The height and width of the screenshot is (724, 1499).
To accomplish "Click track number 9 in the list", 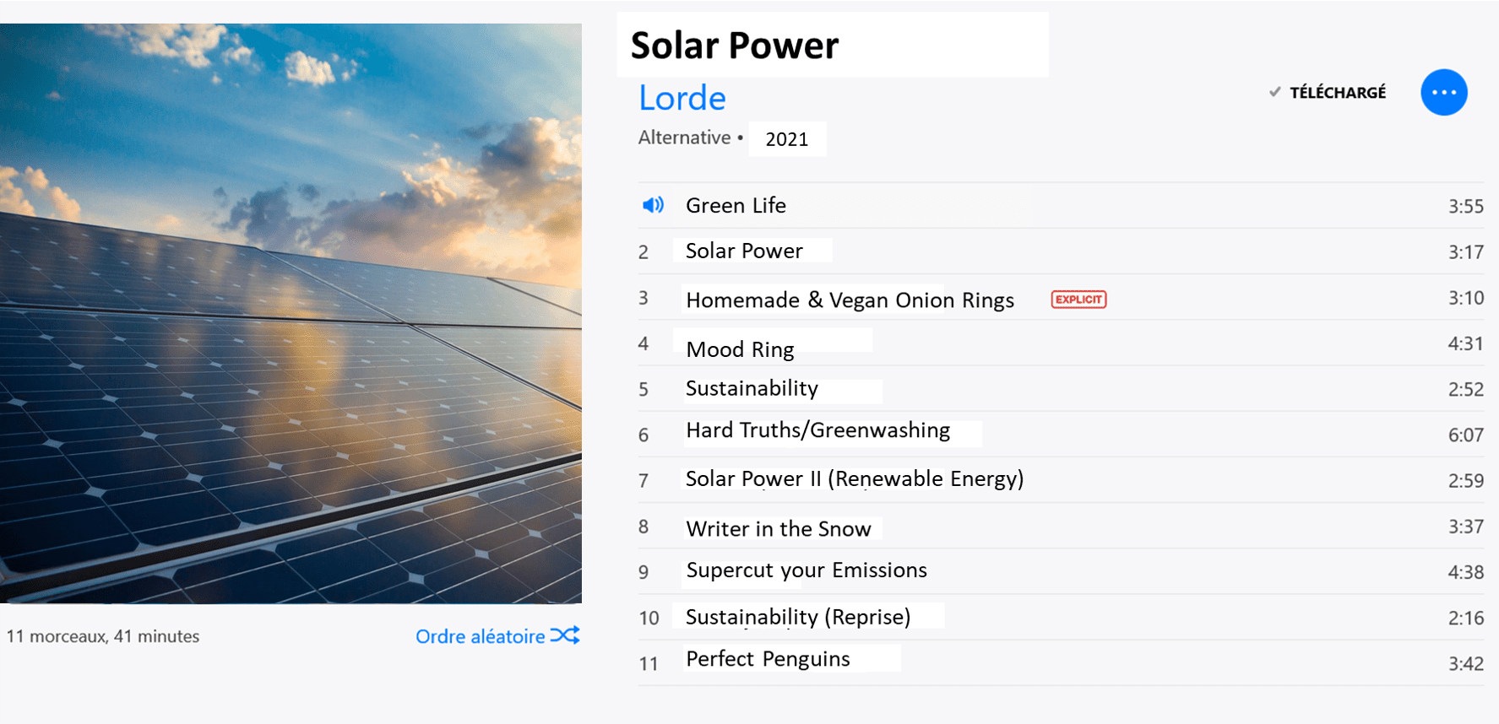I will click(644, 572).
